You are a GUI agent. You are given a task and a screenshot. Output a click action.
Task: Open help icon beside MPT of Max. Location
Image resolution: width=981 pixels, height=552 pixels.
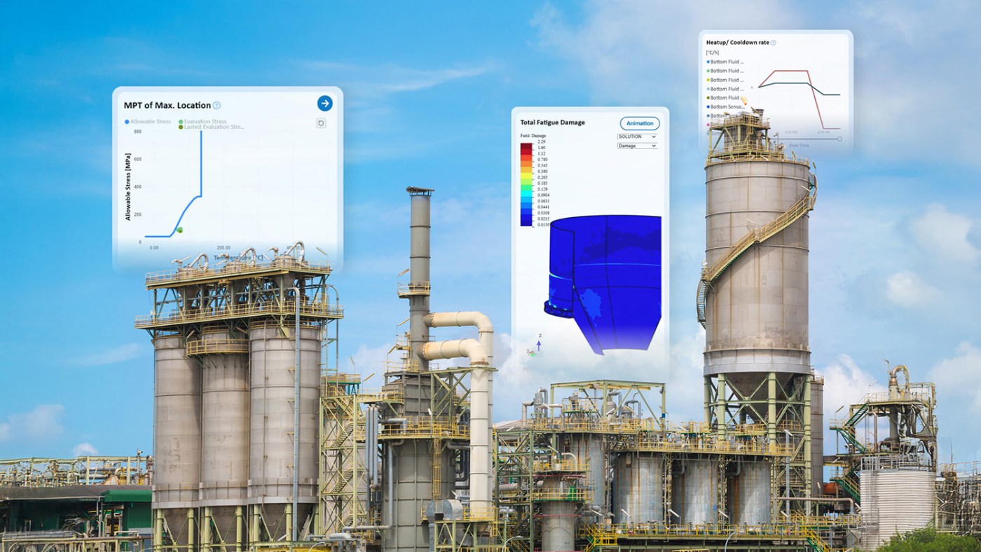pyautogui.click(x=217, y=106)
